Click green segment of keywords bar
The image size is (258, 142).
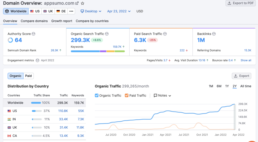(120, 51)
